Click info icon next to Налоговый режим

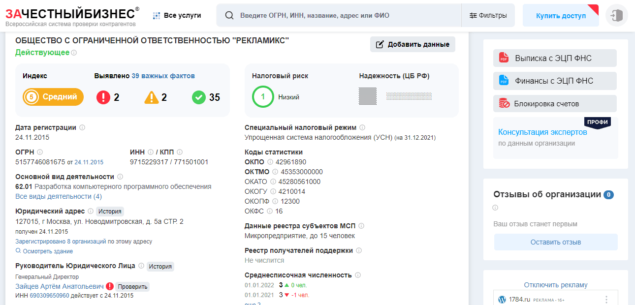tap(362, 127)
